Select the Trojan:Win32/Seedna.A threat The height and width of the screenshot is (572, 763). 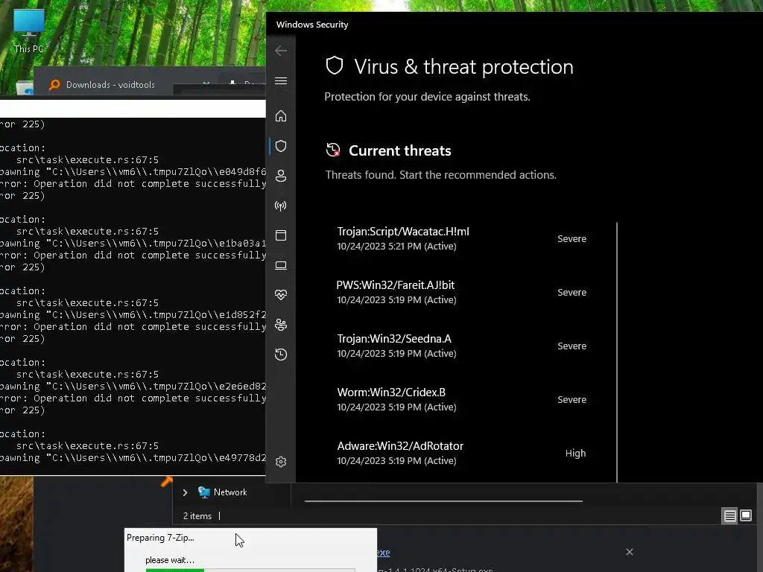tap(461, 346)
